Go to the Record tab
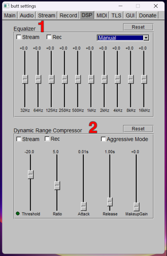167x256 pixels. pos(68,15)
